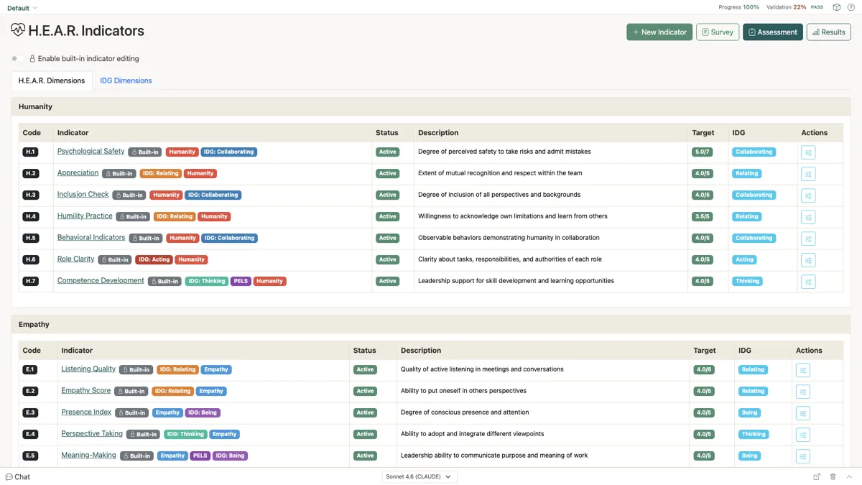Click the PASS validation status label
The height and width of the screenshot is (485, 862).
(x=817, y=7)
